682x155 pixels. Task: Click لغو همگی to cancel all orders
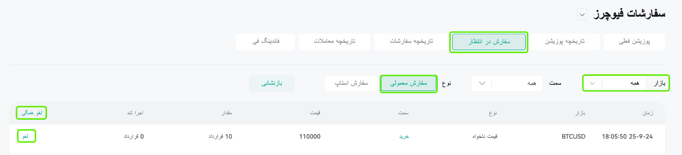pyautogui.click(x=32, y=113)
